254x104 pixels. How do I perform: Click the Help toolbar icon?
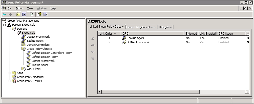(39, 15)
